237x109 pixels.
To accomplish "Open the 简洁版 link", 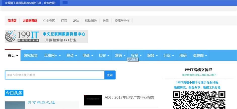I will pos(12,21).
